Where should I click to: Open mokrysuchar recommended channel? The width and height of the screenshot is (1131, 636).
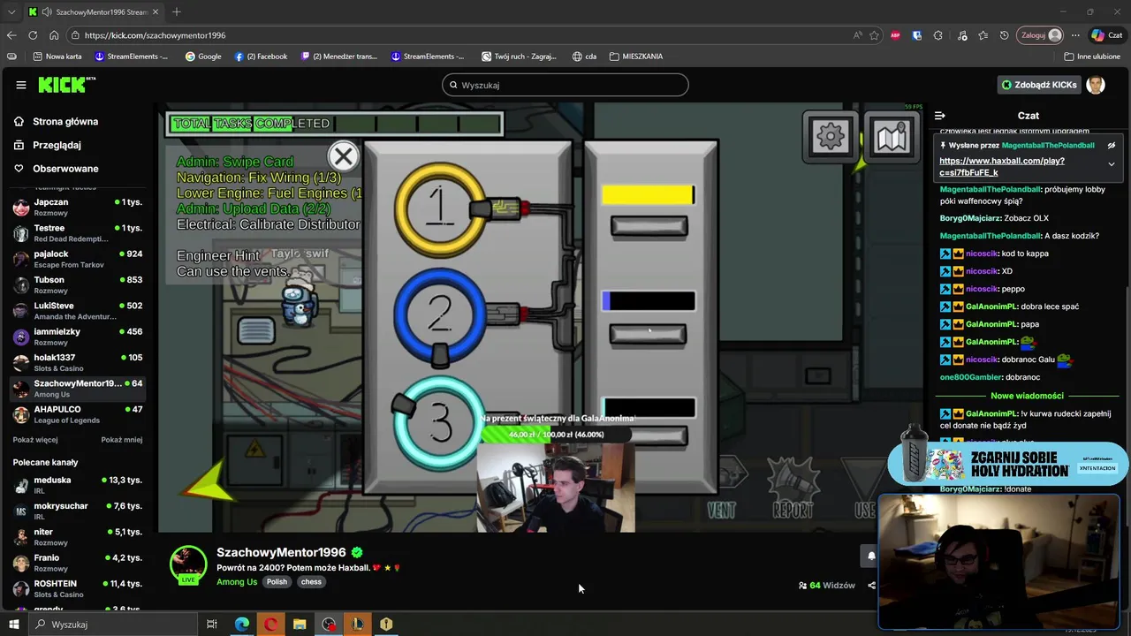pos(78,511)
